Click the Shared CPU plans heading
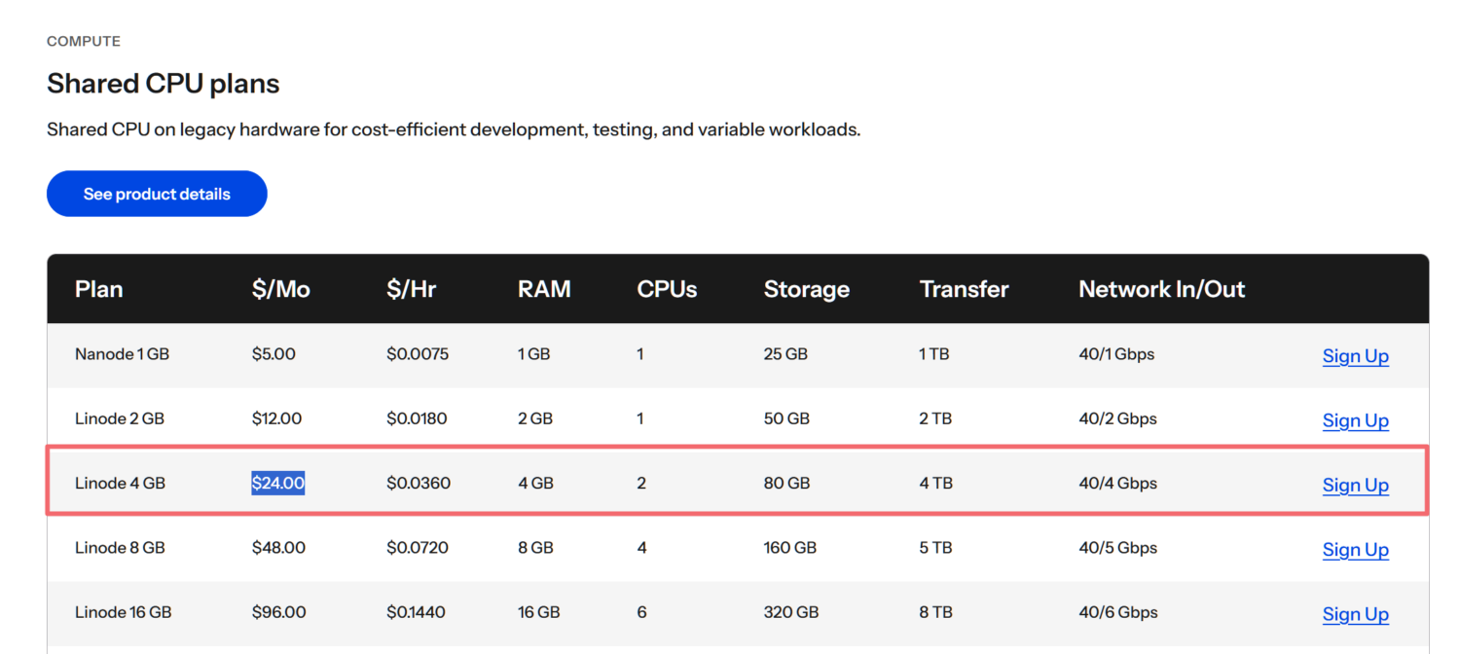 click(164, 84)
